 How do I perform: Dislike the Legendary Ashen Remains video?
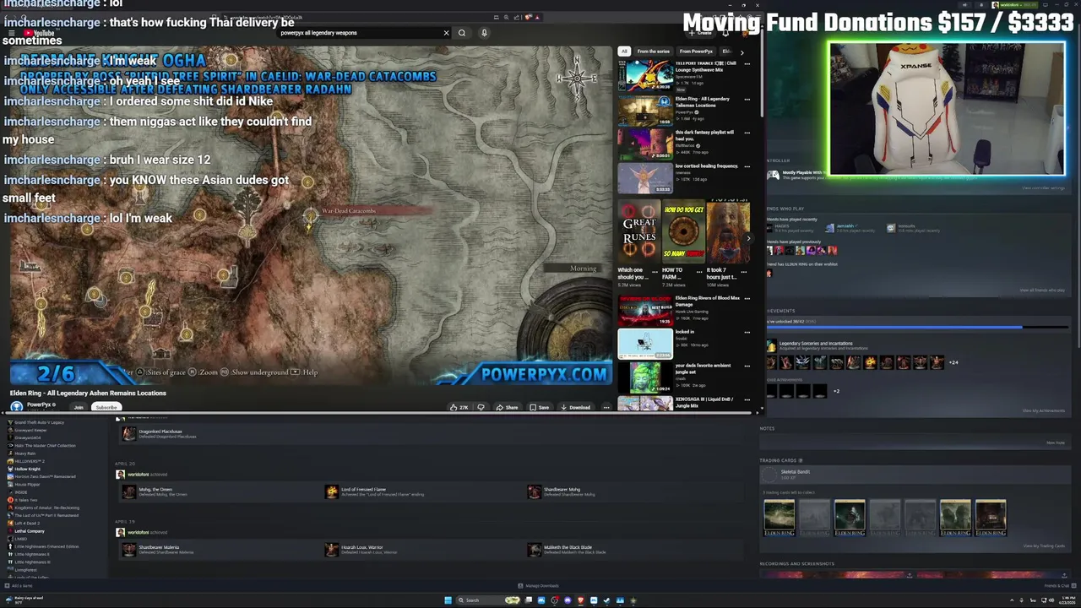(x=481, y=407)
